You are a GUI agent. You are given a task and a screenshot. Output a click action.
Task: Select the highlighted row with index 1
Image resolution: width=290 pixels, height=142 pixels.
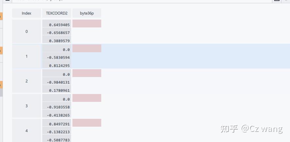coord(27,56)
